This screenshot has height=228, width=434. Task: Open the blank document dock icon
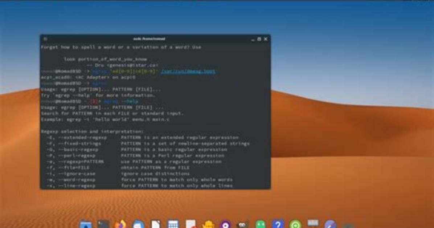[156, 224]
